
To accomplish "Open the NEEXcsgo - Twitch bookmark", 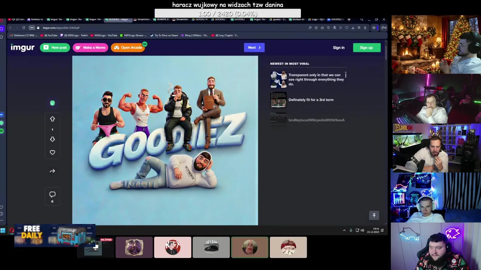I will 74,35.
